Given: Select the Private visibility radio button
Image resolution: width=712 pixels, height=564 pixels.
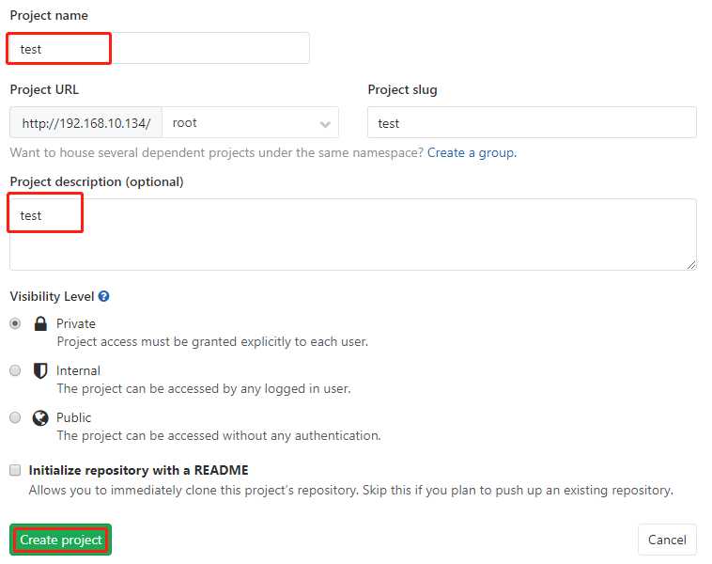Looking at the screenshot, I should pyautogui.click(x=15, y=323).
